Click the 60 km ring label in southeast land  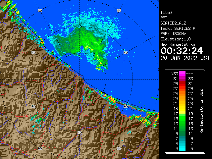coord(119,148)
